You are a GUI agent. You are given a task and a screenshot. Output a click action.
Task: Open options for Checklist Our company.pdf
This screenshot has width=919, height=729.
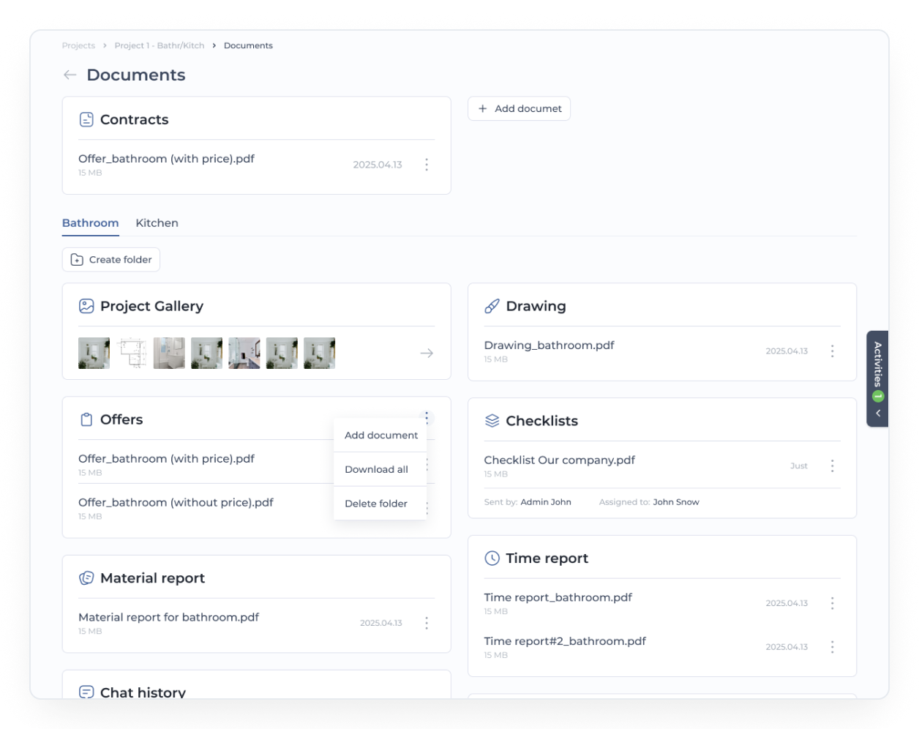click(832, 466)
